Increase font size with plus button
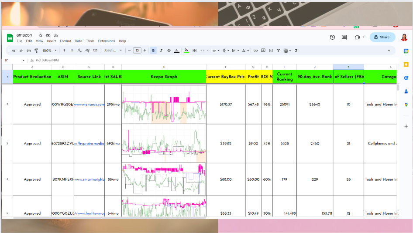This screenshot has height=233, width=413. tap(145, 51)
